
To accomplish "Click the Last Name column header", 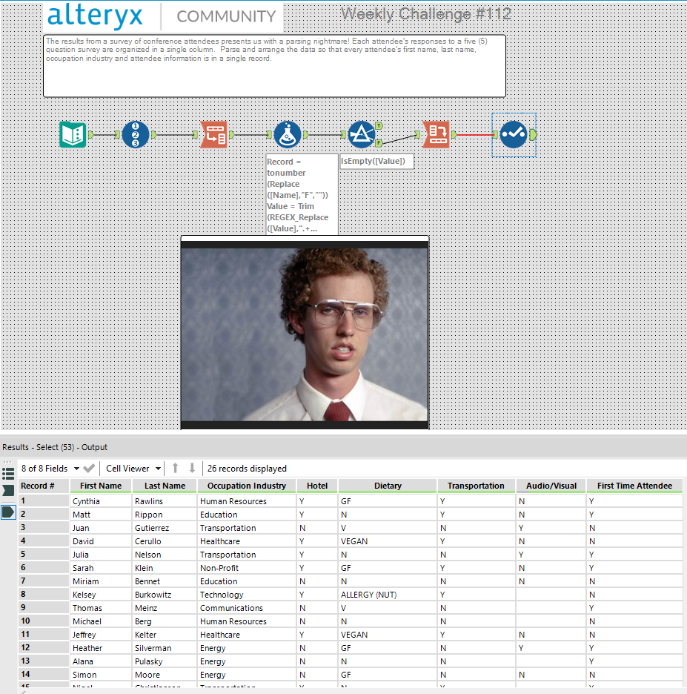I will pyautogui.click(x=165, y=486).
